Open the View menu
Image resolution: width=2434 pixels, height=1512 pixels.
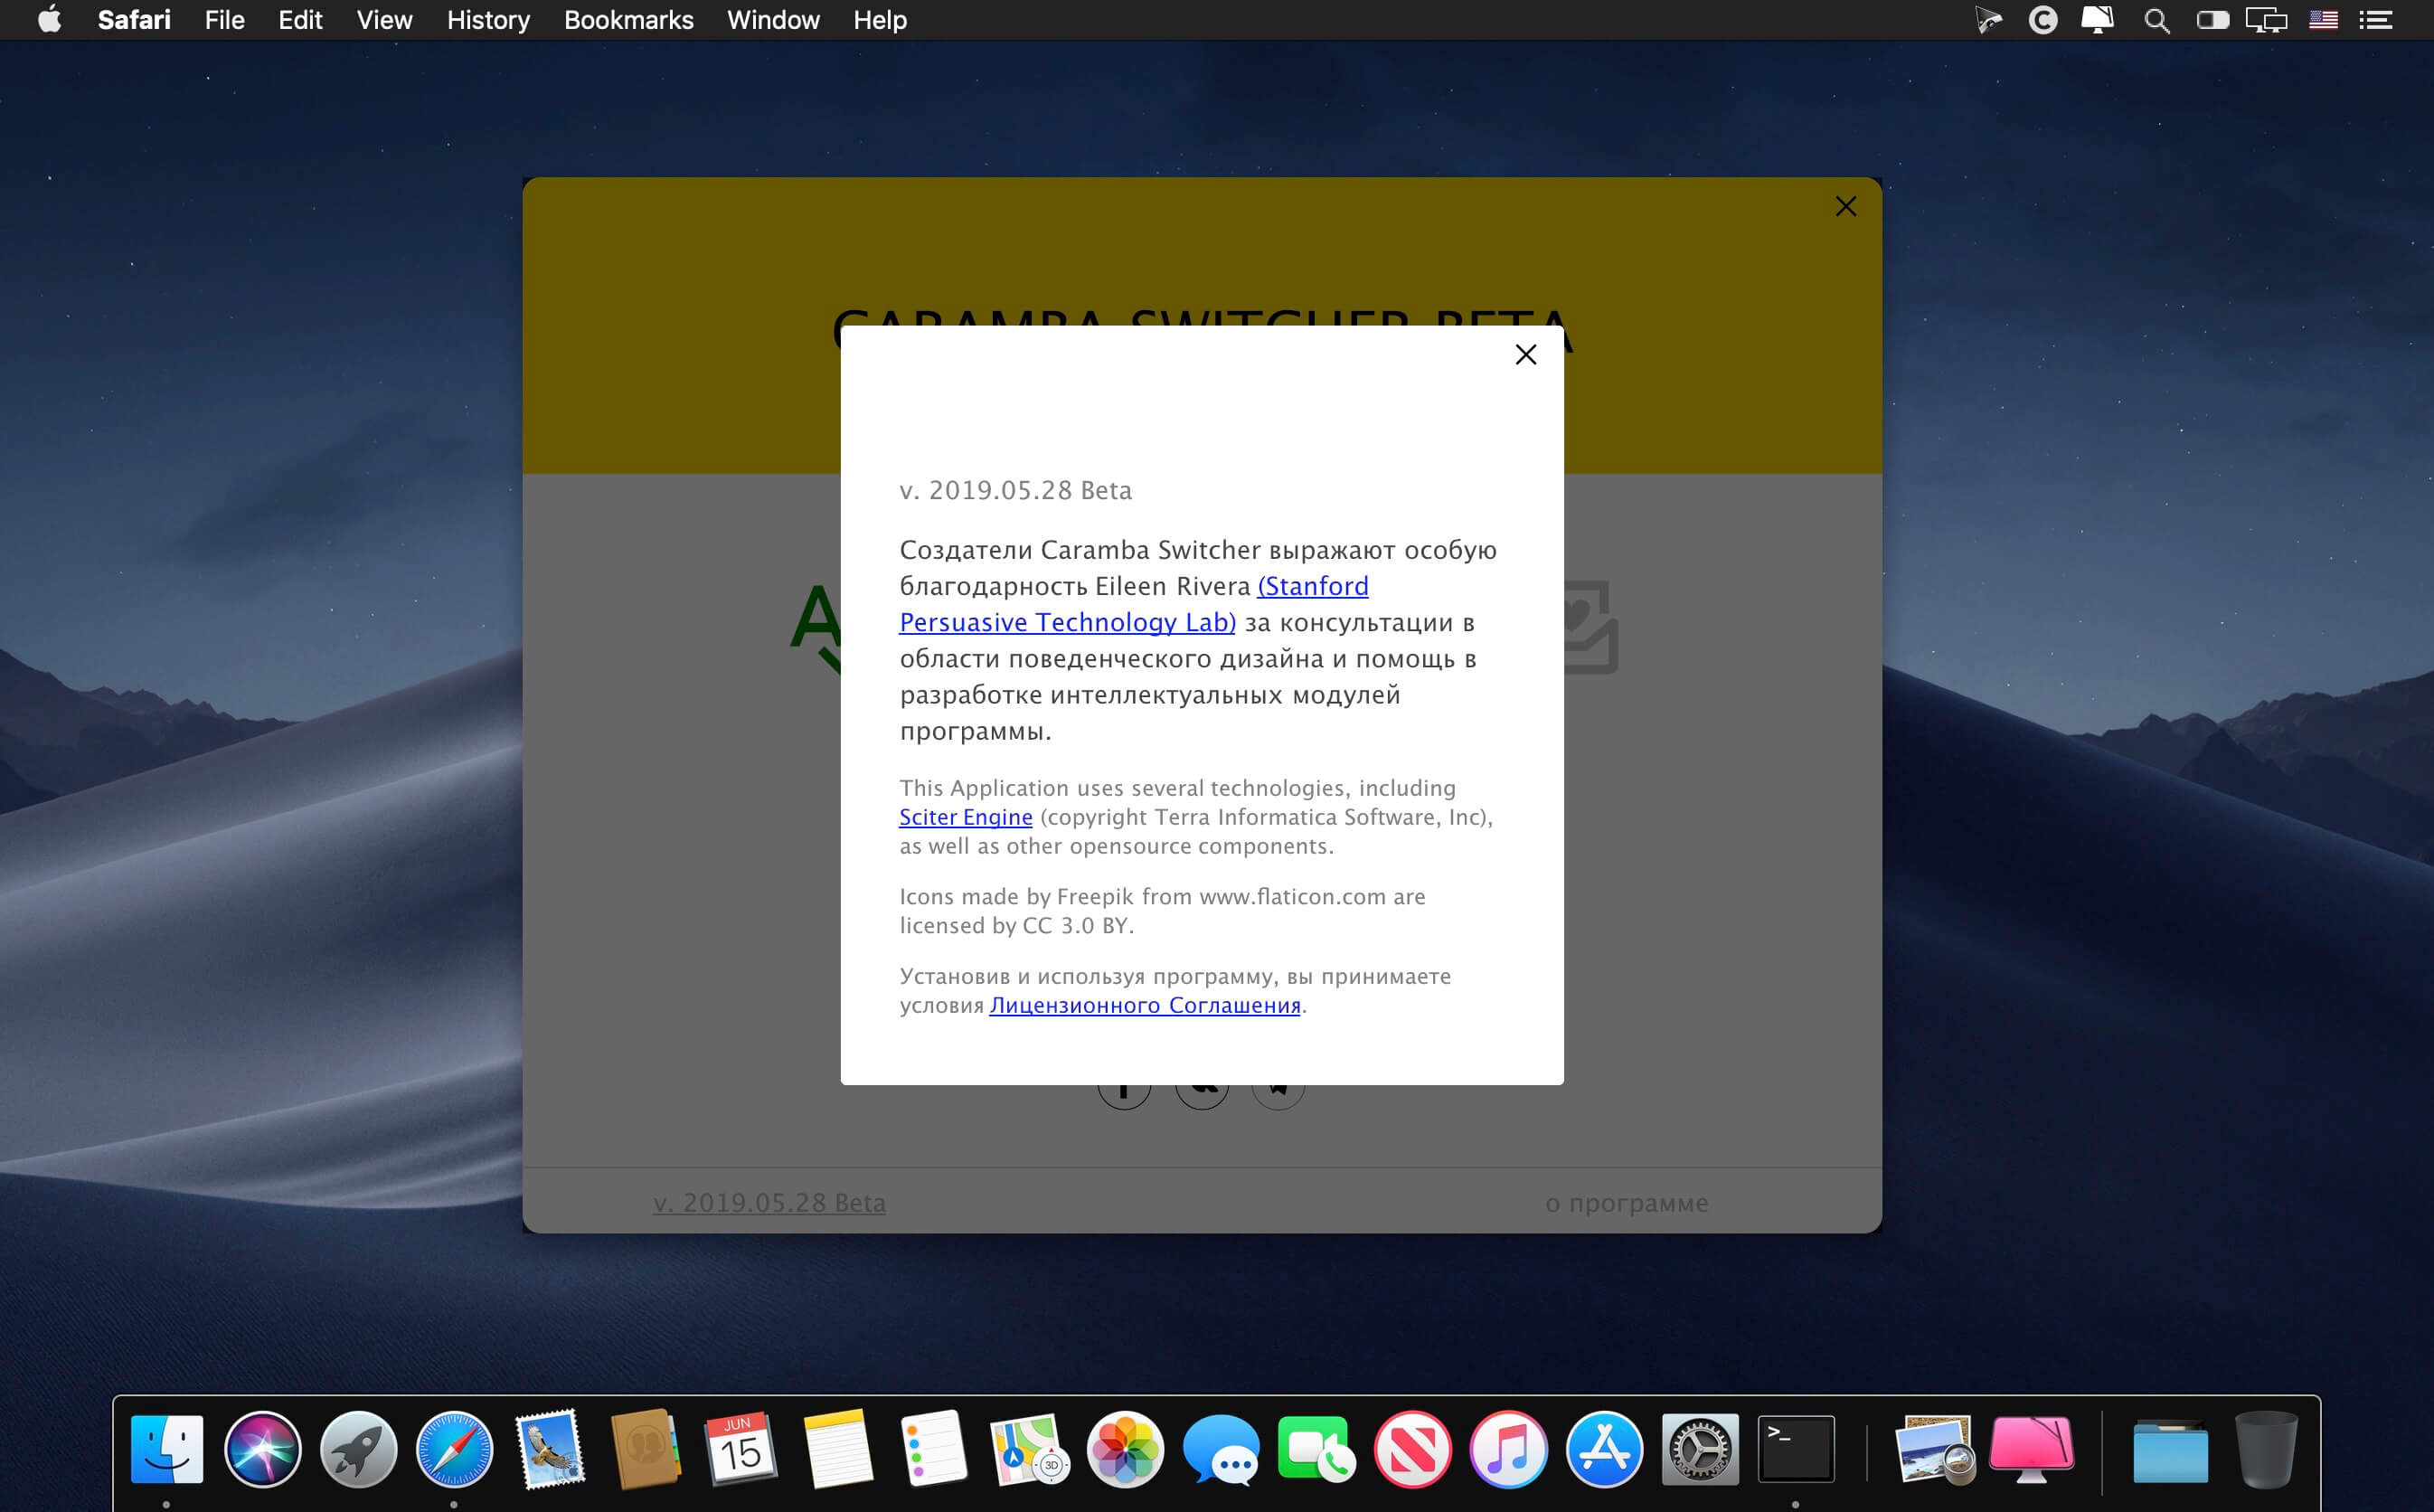(384, 20)
